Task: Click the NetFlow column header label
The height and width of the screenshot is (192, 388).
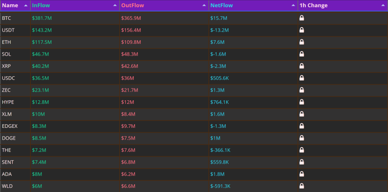Action: (x=222, y=5)
